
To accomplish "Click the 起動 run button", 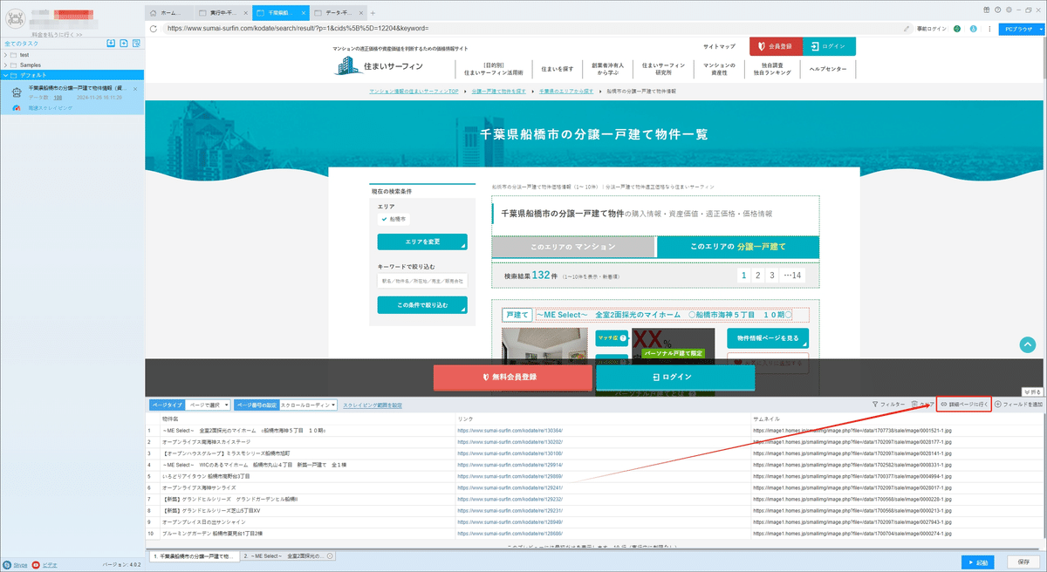I will (980, 562).
